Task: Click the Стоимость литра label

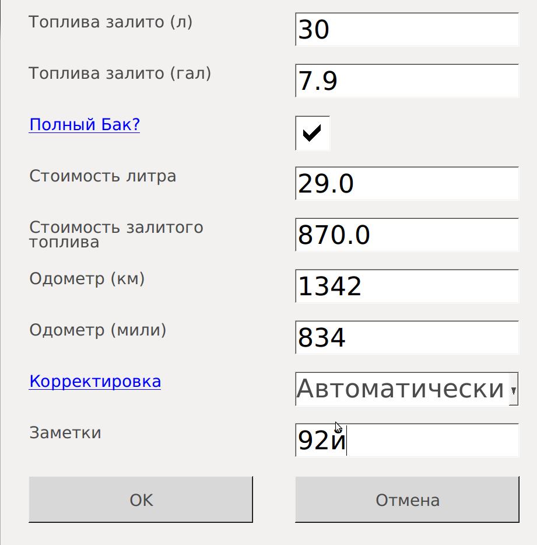Action: click(103, 176)
